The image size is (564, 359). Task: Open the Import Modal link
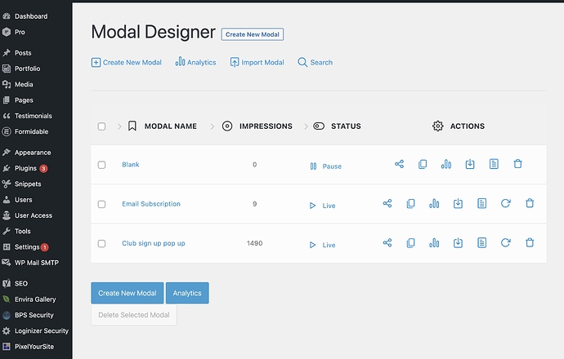point(257,62)
